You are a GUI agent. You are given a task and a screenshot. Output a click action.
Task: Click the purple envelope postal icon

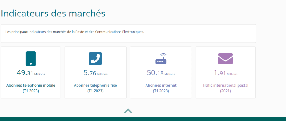[225, 59]
